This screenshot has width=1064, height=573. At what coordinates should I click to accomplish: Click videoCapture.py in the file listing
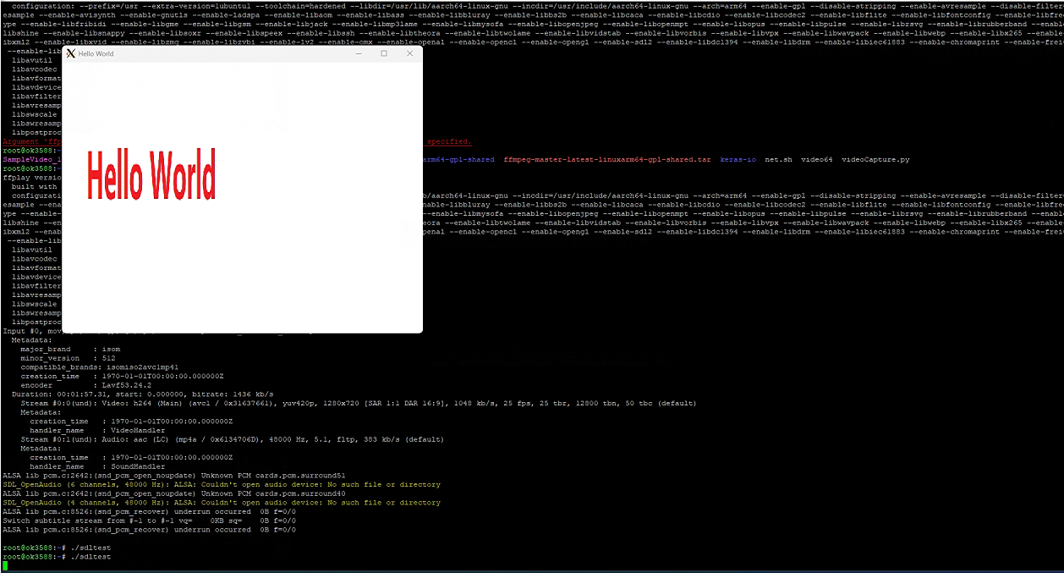tap(875, 159)
